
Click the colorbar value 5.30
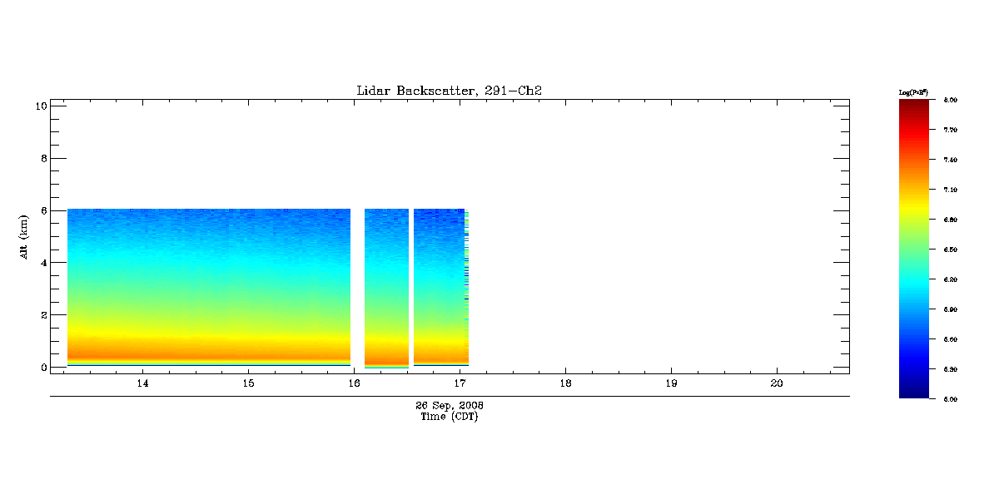point(950,369)
